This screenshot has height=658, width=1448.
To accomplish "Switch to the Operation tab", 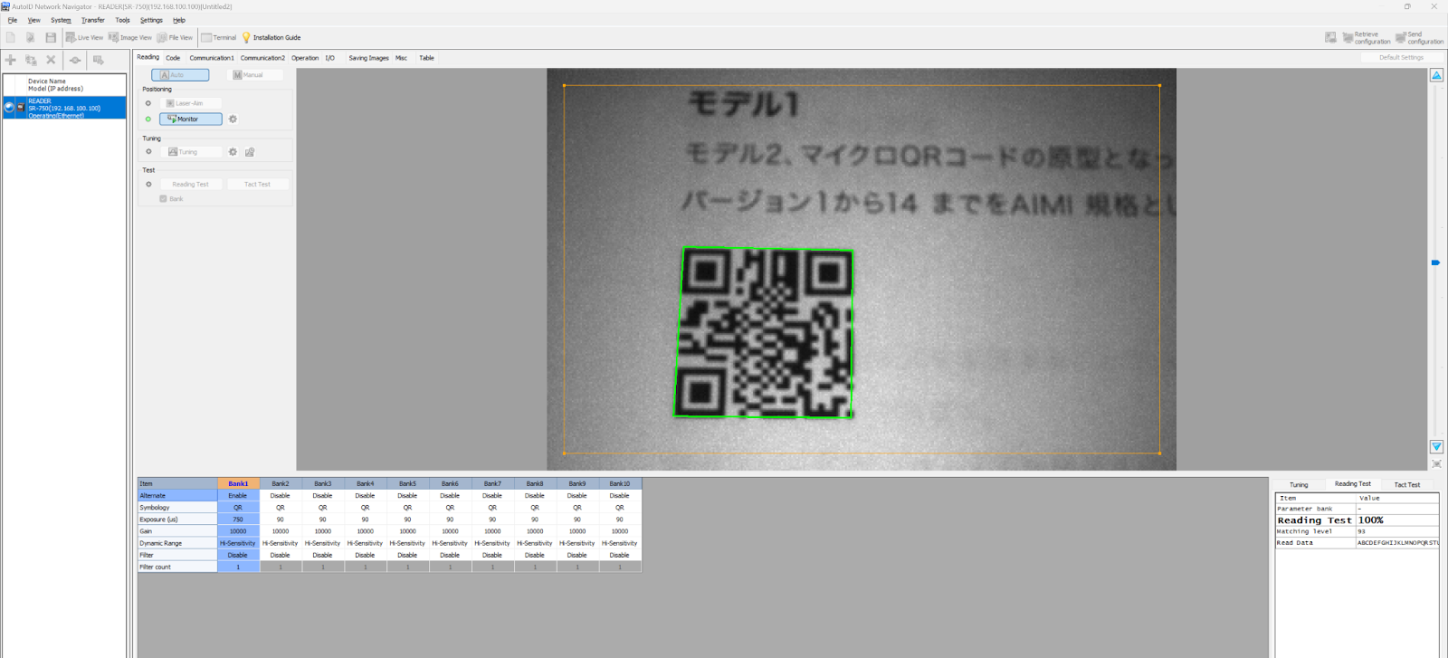I will tap(305, 58).
